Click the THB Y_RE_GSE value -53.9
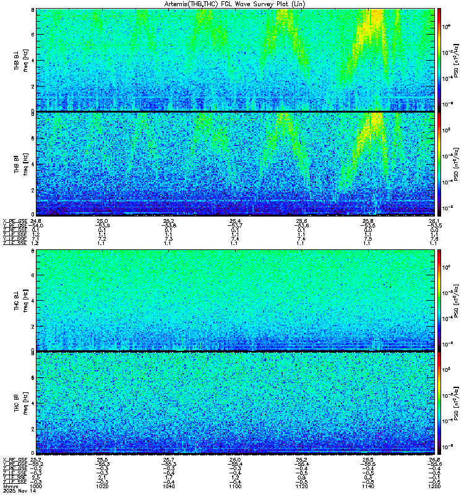 pos(102,225)
